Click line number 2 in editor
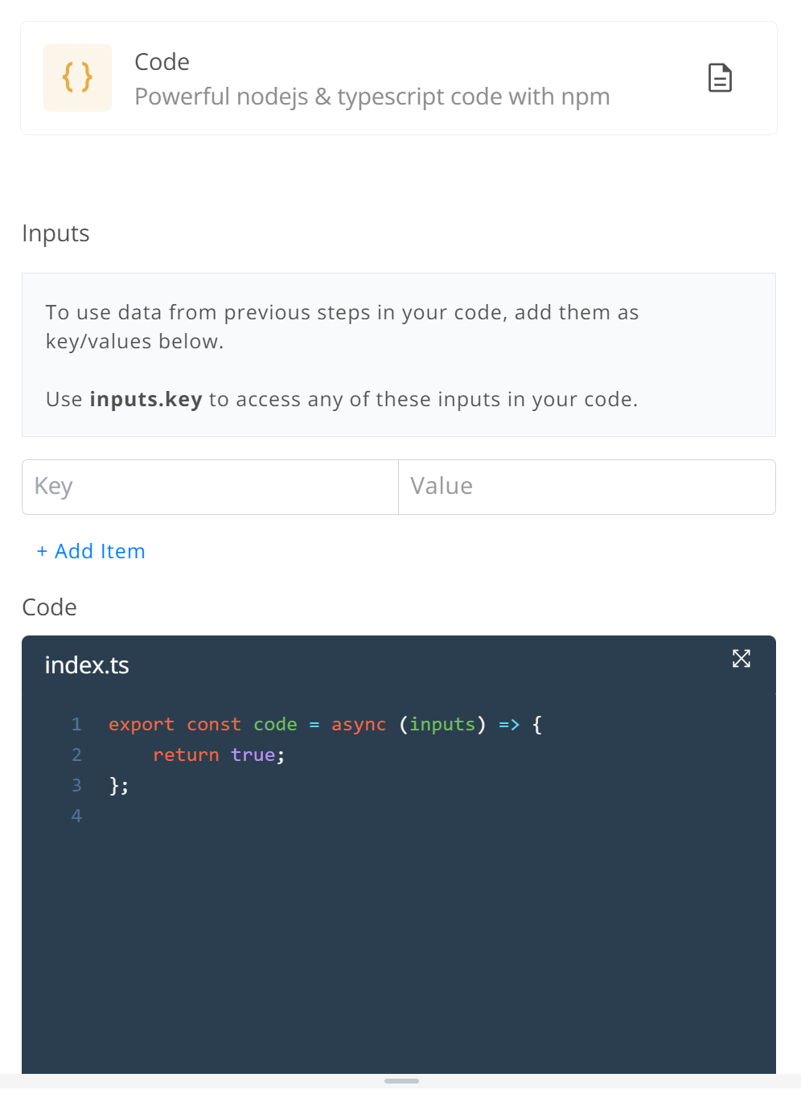Viewport: 801px width, 1098px height. (76, 755)
